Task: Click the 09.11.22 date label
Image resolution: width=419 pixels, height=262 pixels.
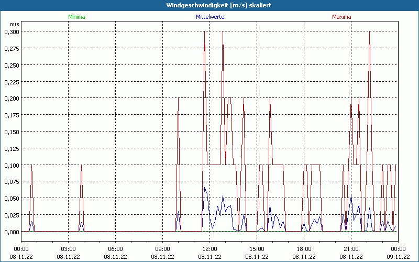Action: [398, 257]
